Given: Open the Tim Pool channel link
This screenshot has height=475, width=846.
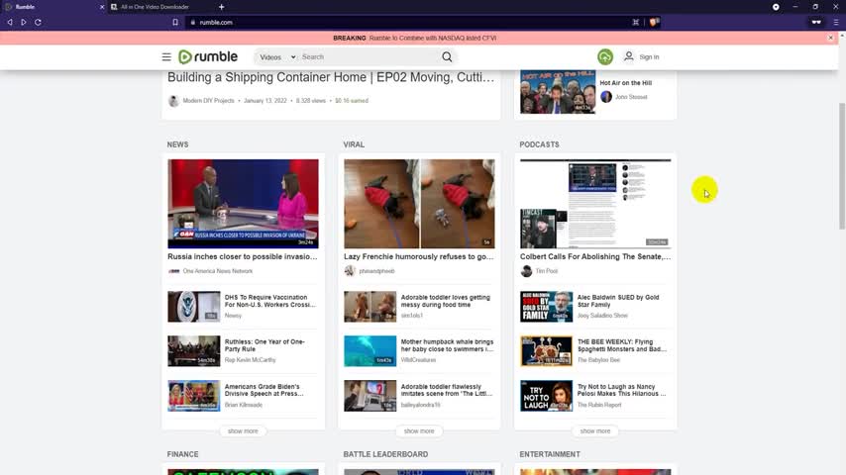Looking at the screenshot, I should point(546,271).
